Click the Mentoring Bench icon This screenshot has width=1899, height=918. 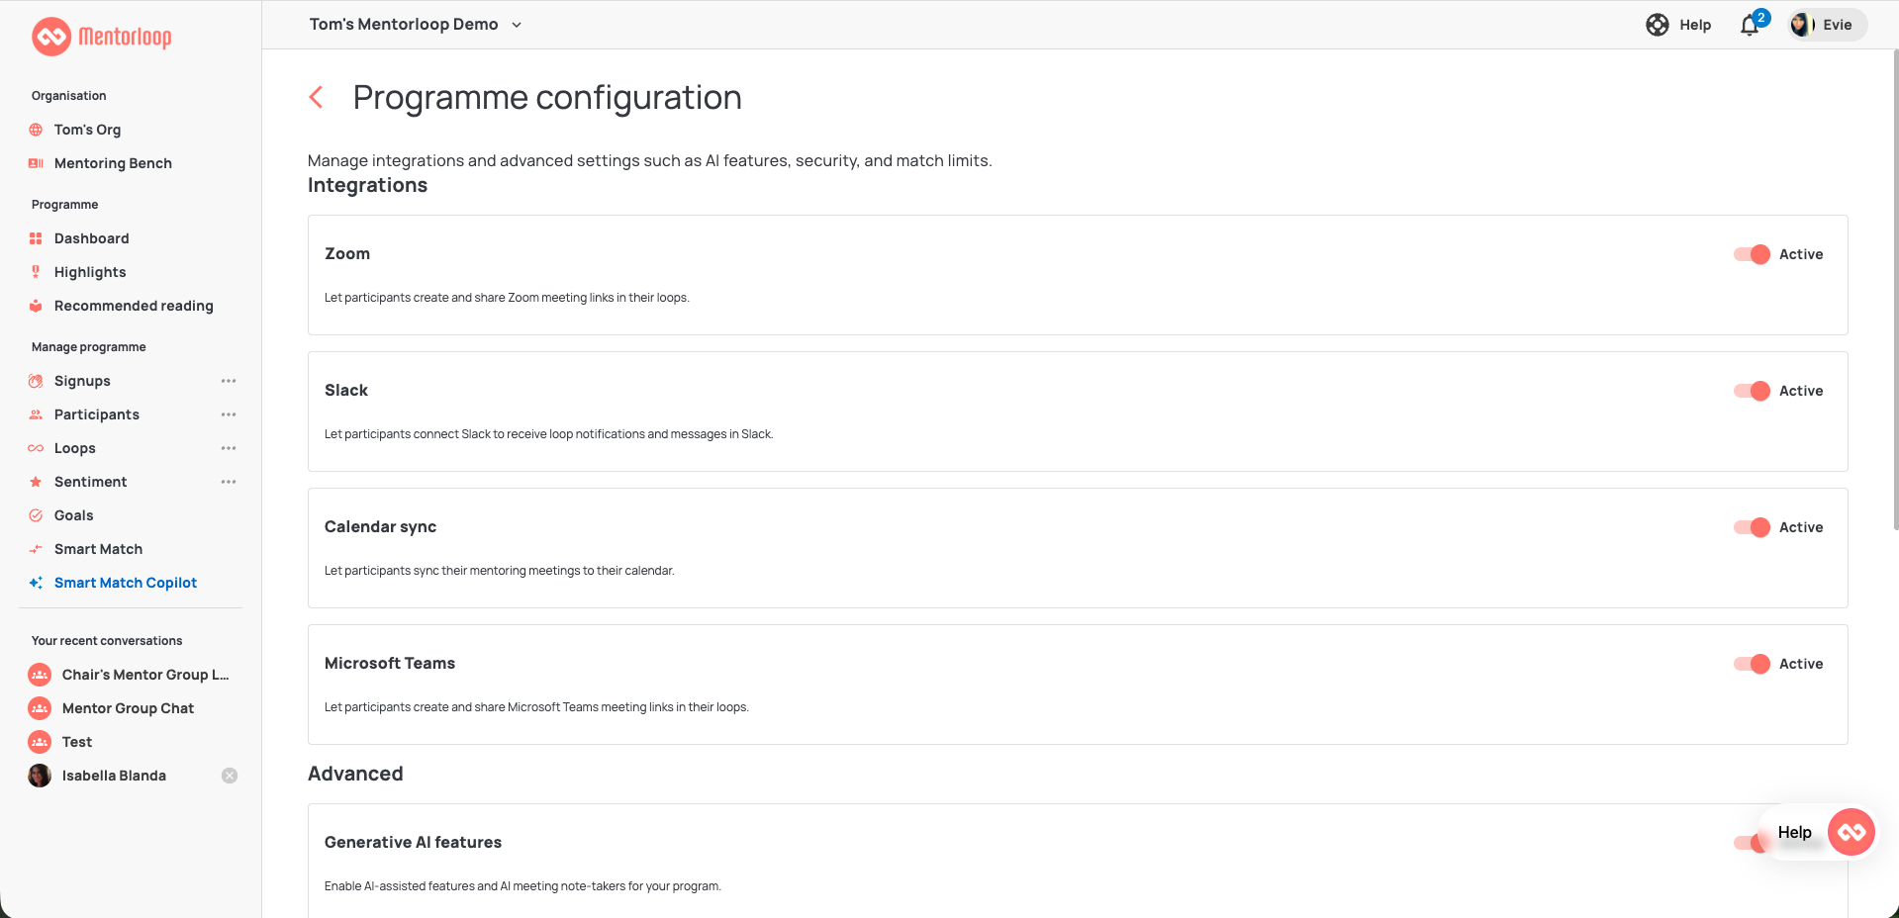36,163
